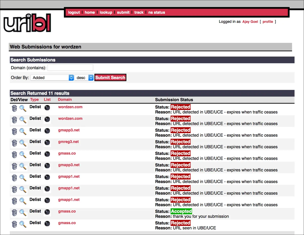Click the Submission Status column header

(174, 100)
